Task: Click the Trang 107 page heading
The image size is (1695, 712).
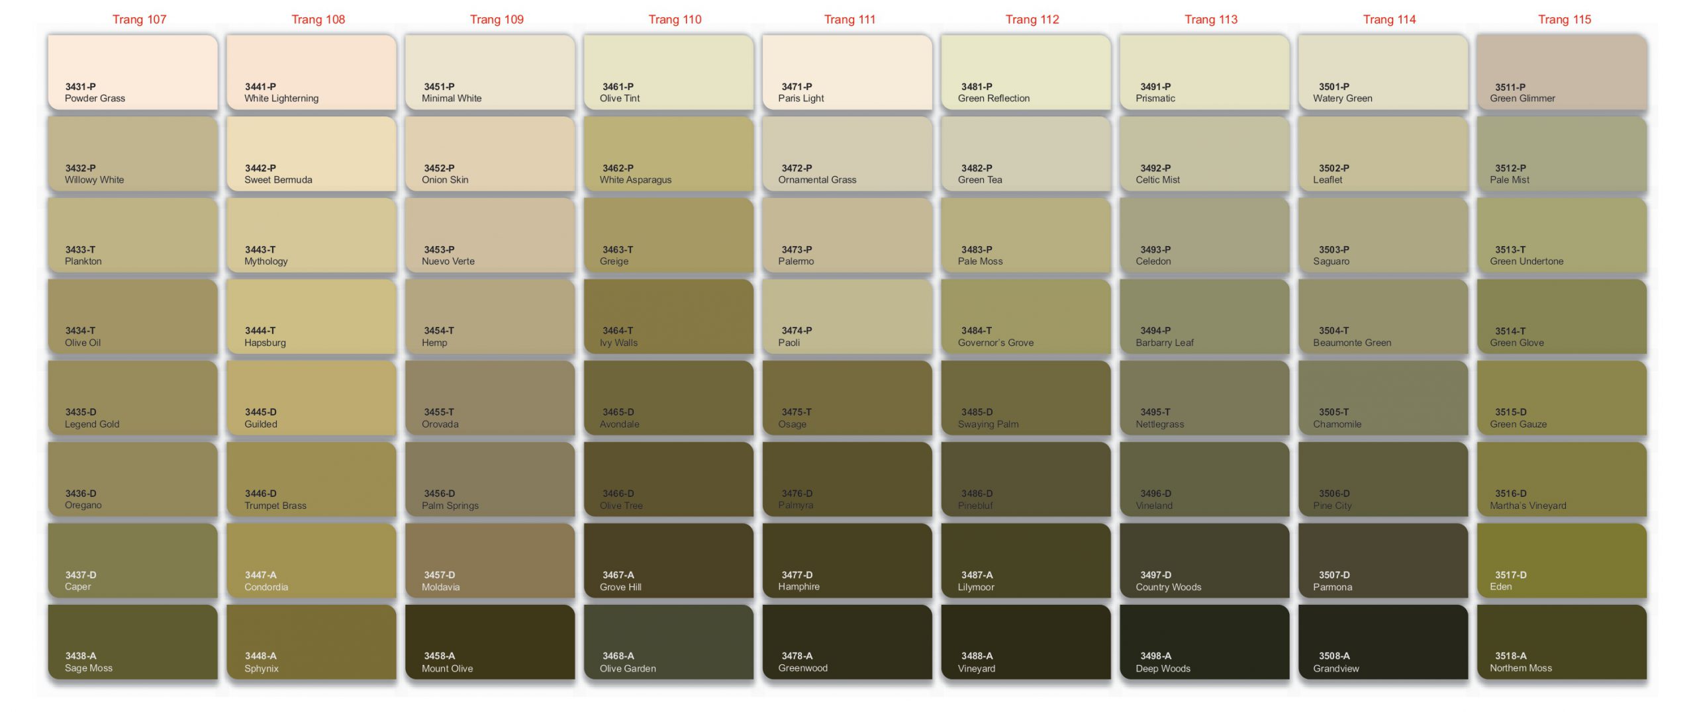Action: click(x=139, y=19)
